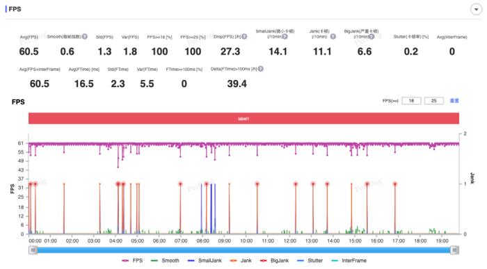
Task: Toggle Stutter series in the legend
Action: tap(310, 261)
